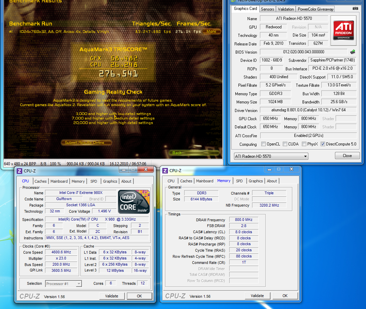
Task: Click the 800.0 MHz DRAM frequency value
Action: pos(244,220)
